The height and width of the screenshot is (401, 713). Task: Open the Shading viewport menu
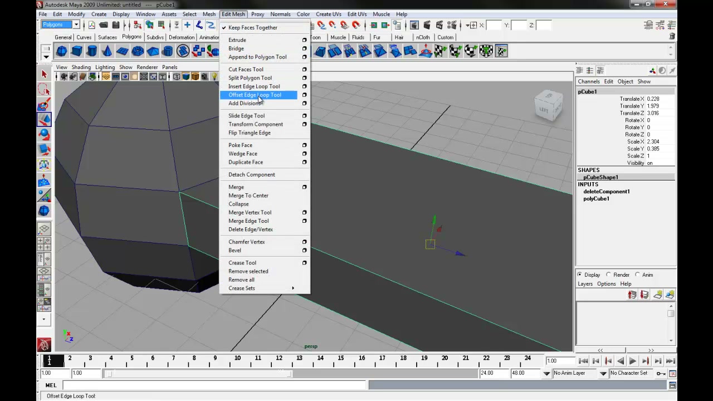[81, 67]
